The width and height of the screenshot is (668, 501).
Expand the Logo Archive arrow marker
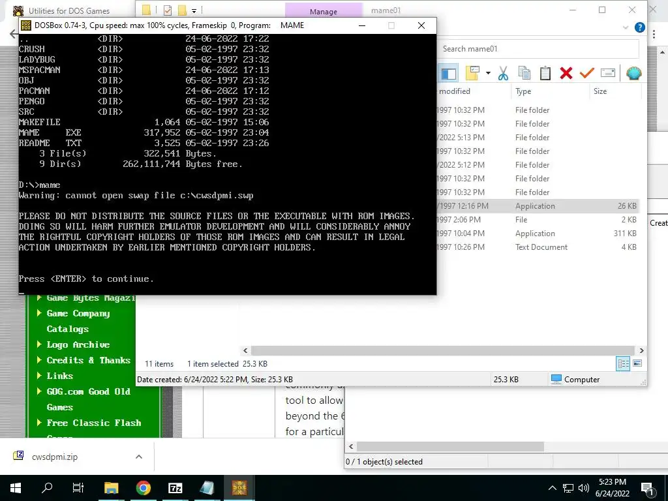click(40, 344)
